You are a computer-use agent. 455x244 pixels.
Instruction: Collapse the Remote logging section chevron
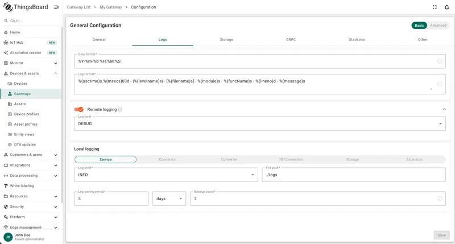[x=444, y=109]
